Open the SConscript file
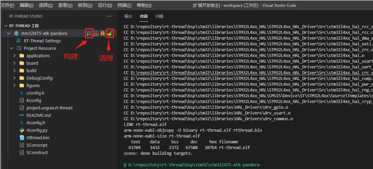 pyautogui.click(x=37, y=145)
